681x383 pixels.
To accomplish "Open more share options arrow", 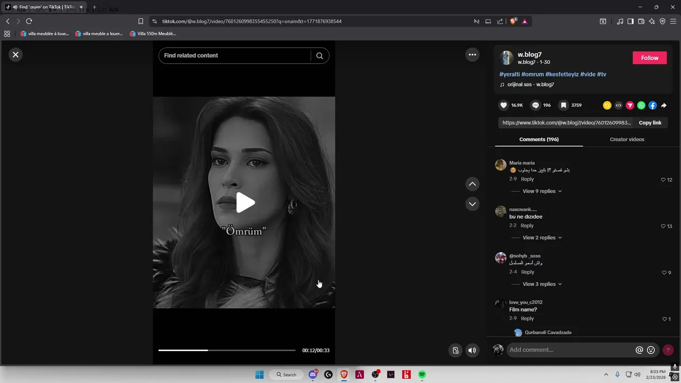I will point(664,105).
